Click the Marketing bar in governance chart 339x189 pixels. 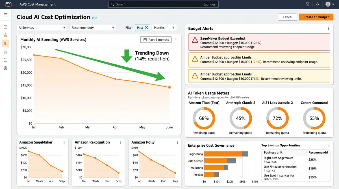[216, 168]
